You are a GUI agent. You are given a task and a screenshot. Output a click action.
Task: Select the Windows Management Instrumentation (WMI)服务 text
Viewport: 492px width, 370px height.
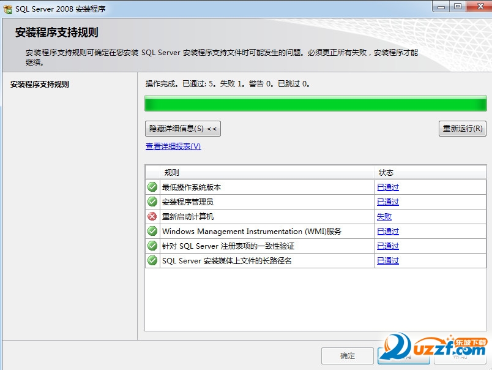pos(252,232)
